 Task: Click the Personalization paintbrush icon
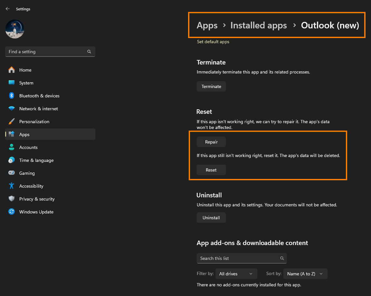12,121
